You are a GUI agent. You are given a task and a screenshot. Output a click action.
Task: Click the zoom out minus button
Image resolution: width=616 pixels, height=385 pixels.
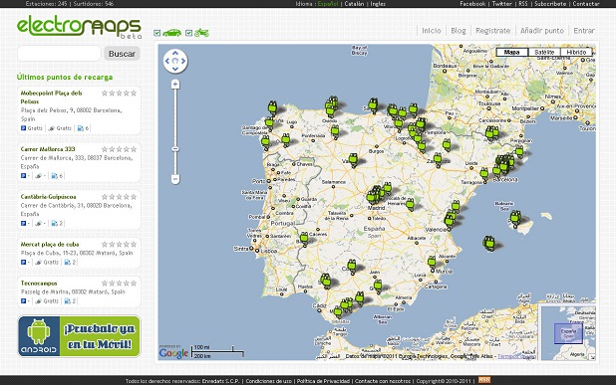point(175,179)
